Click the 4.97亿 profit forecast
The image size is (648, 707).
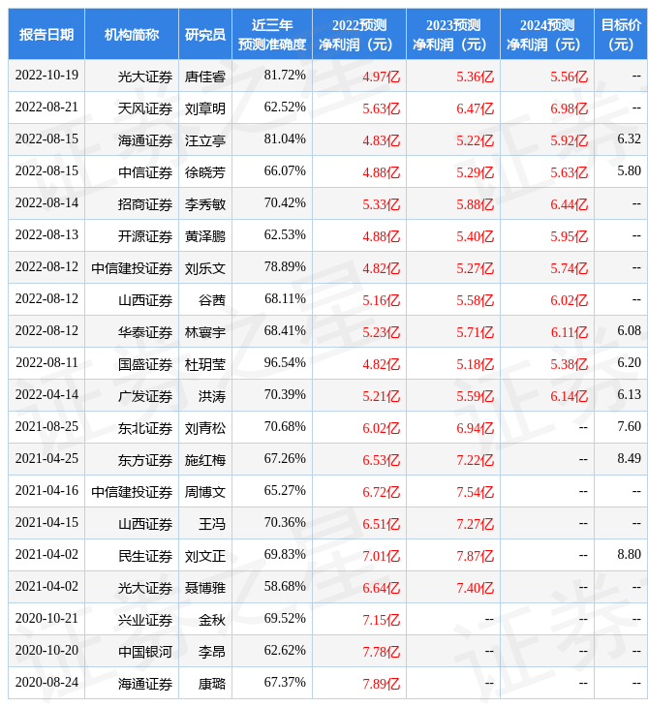tap(382, 77)
